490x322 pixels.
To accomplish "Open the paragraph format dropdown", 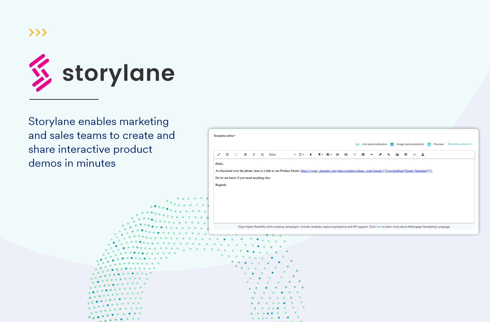I will point(321,154).
